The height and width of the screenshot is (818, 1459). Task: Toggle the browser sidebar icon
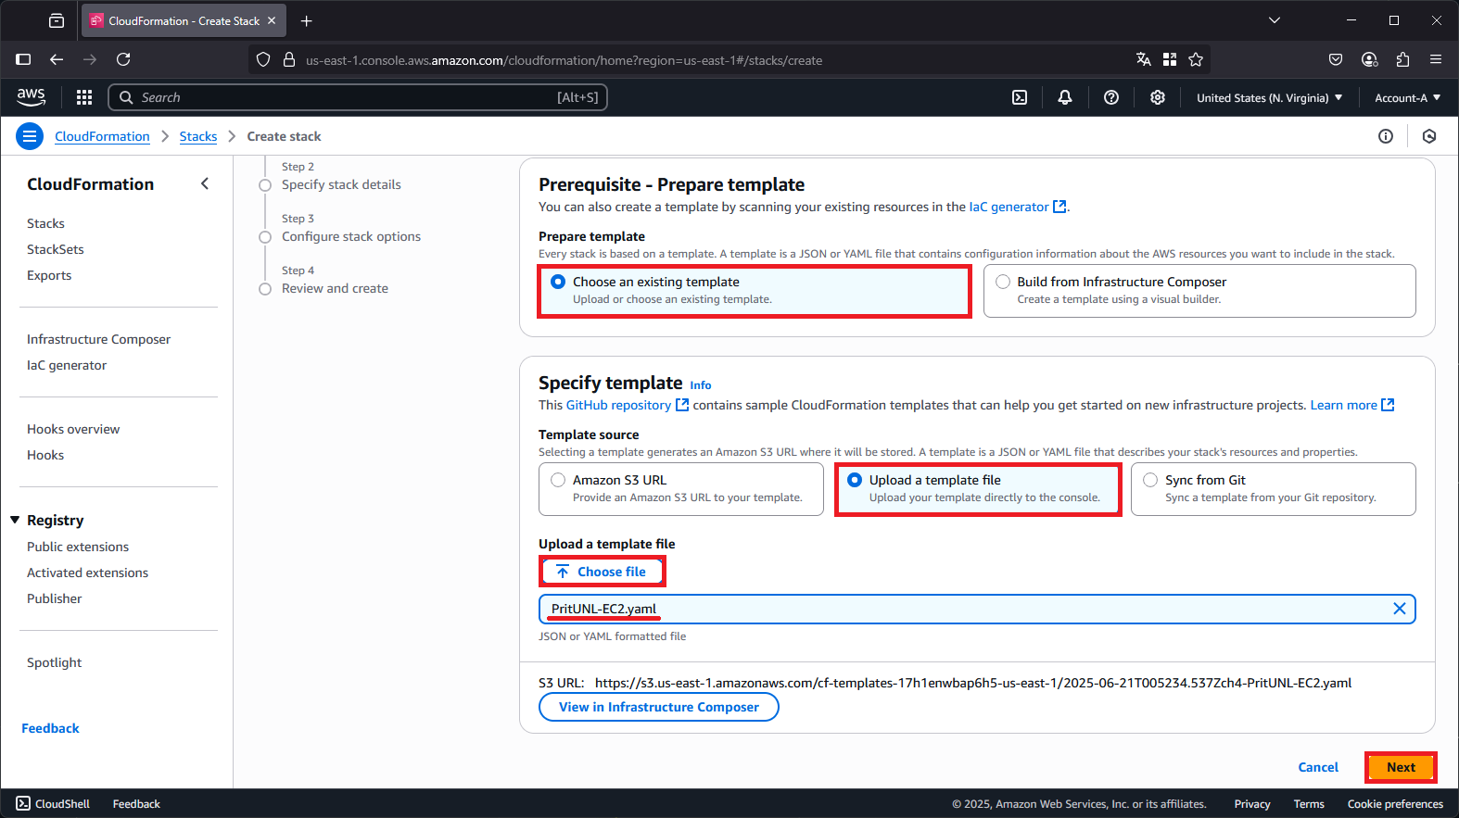(23, 59)
